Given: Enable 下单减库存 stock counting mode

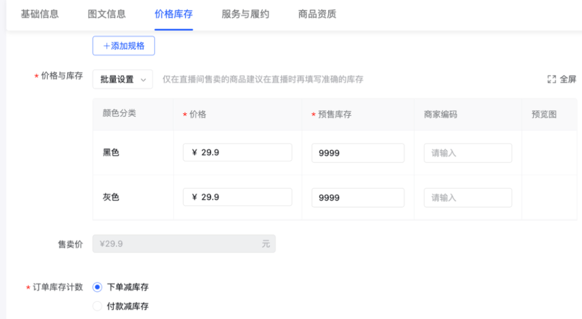Looking at the screenshot, I should click(97, 287).
